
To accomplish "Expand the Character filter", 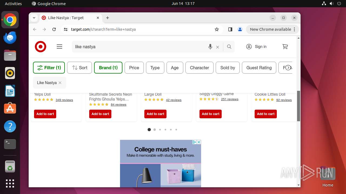I will tap(199, 68).
